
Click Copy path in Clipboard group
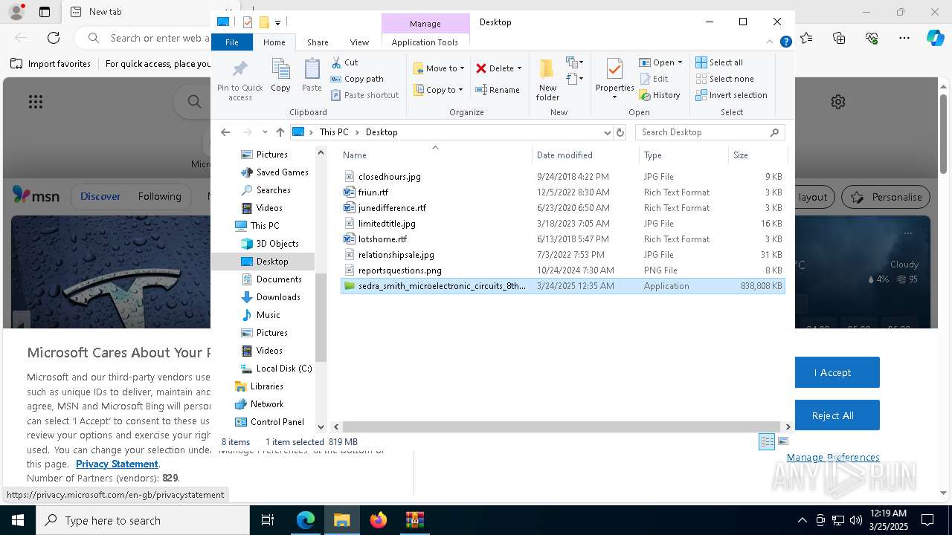tap(357, 79)
